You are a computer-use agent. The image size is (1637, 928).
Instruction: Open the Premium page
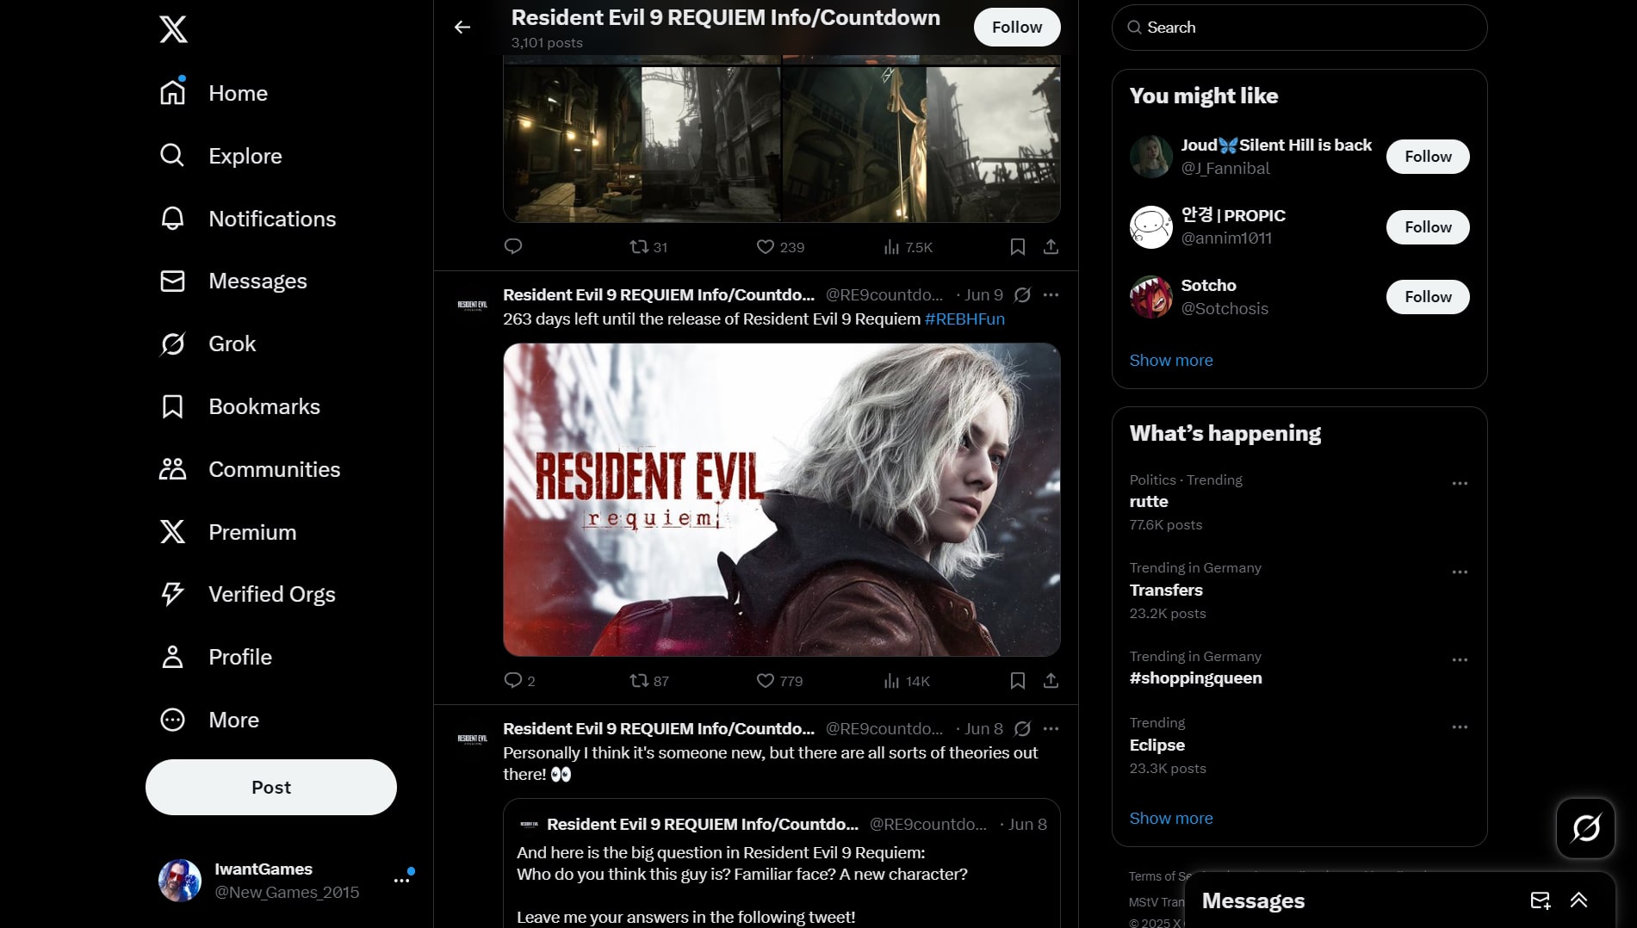pyautogui.click(x=228, y=532)
